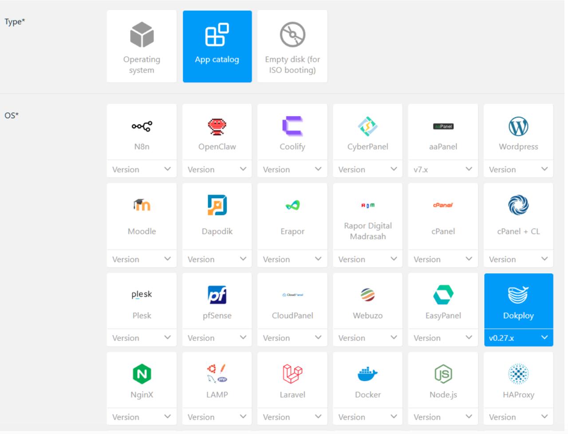The width and height of the screenshot is (568, 434).
Task: Click the Empty disk (for ISO booting) label
Action: (x=292, y=65)
